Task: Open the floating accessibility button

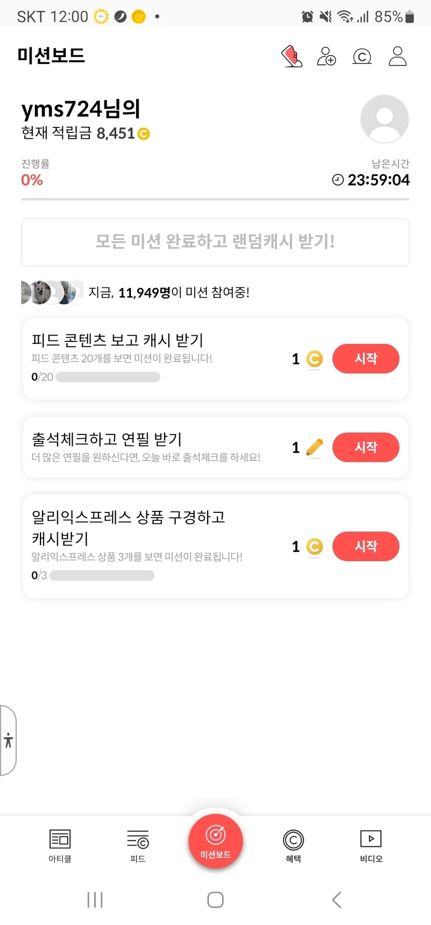Action: pyautogui.click(x=8, y=740)
